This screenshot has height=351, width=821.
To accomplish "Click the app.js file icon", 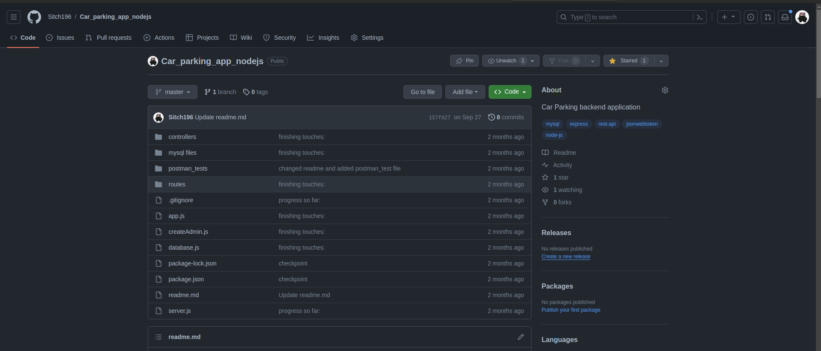I will 158,216.
